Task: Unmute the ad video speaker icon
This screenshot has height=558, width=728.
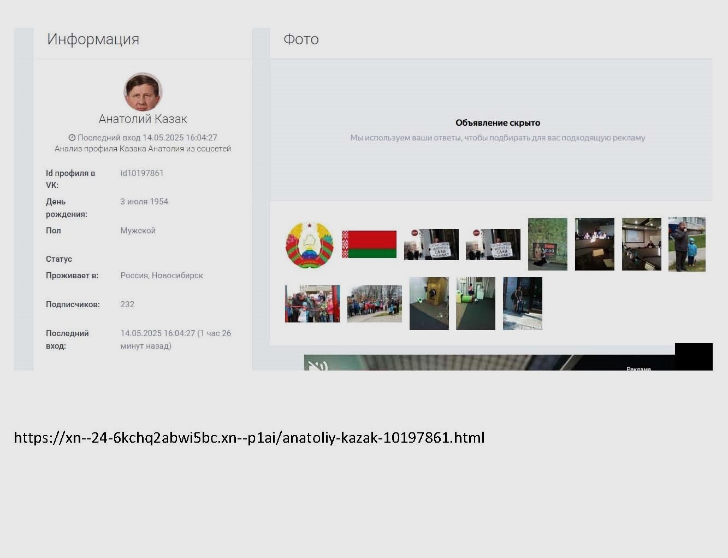Action: [x=315, y=365]
